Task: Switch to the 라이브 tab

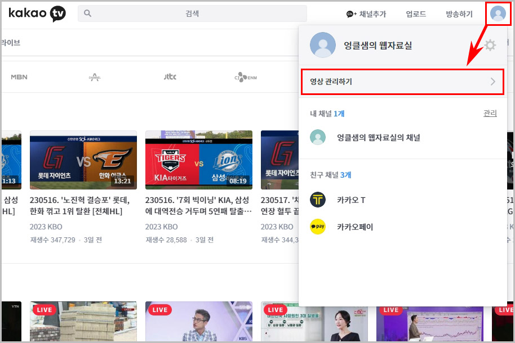Action: pyautogui.click(x=11, y=43)
